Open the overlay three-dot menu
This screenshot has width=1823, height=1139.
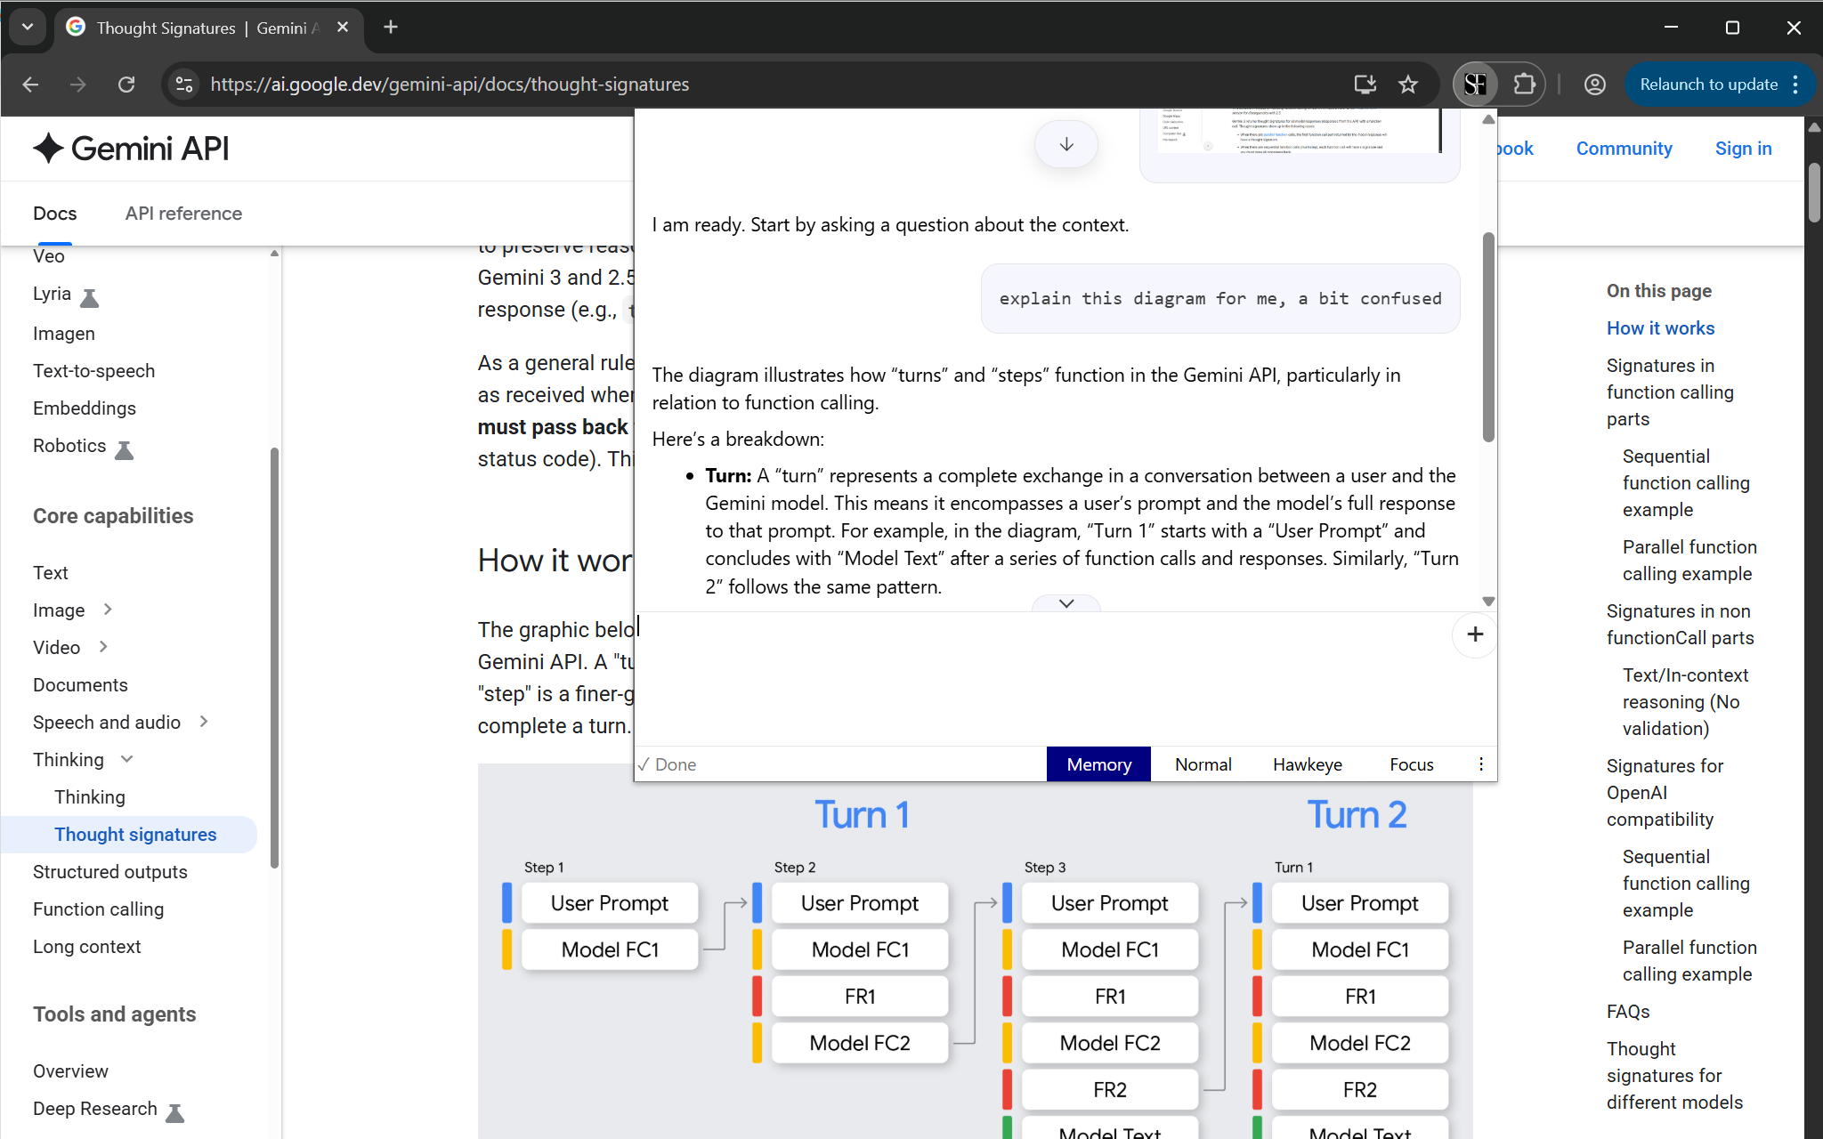pos(1480,763)
